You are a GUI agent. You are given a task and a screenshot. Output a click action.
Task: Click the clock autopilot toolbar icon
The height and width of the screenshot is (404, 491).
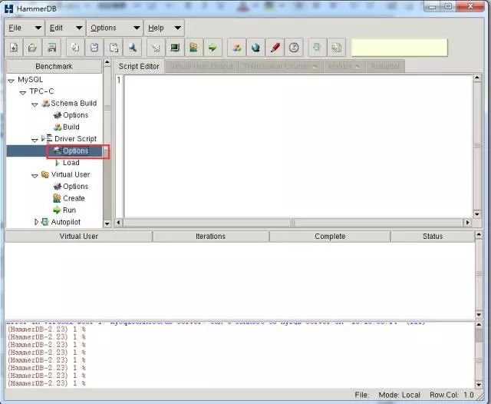coord(294,48)
